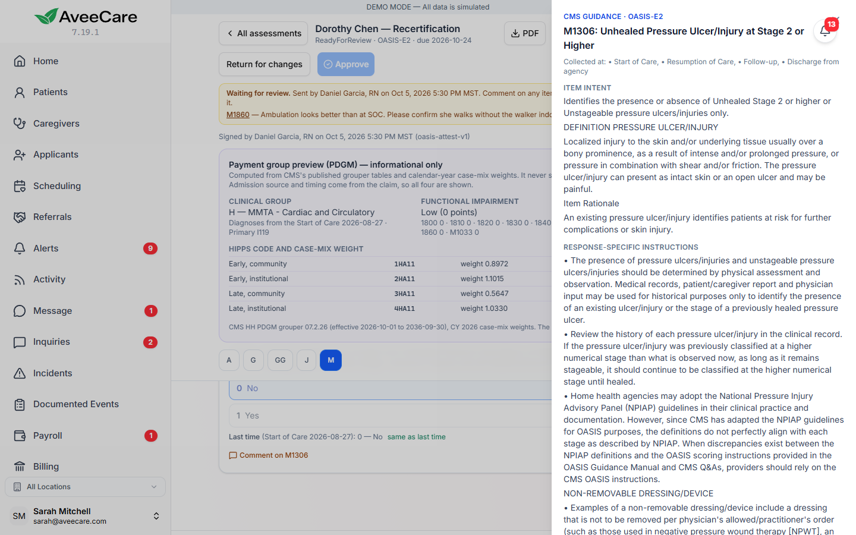Open the Alerts bell icon in sidebar
Viewport: 856px width, 535px height.
[x=20, y=248]
